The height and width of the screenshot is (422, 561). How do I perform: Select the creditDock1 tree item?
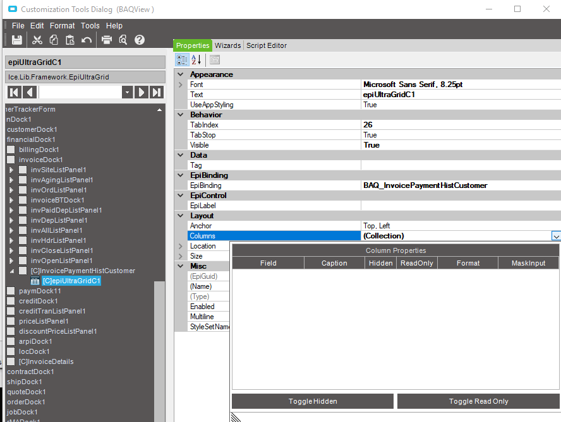39,301
